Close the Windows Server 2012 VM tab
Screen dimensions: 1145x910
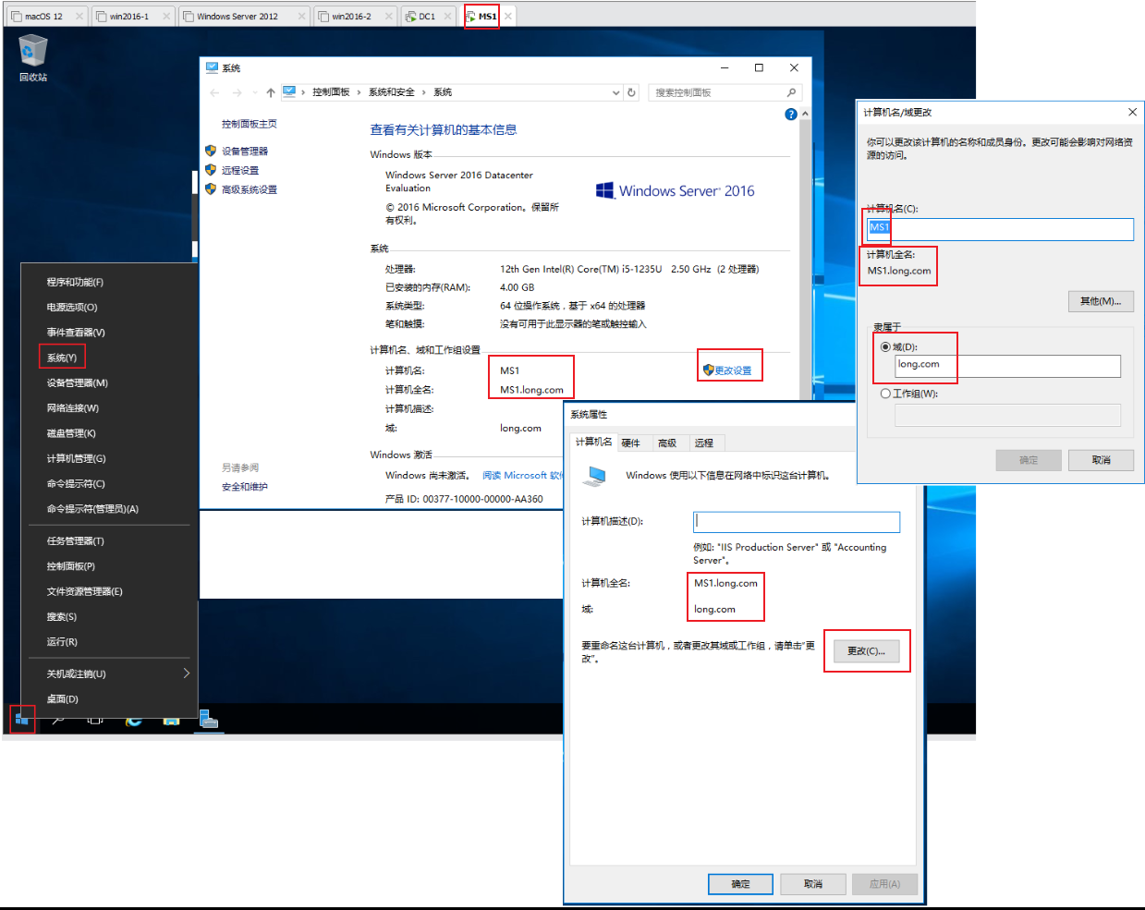tap(301, 16)
